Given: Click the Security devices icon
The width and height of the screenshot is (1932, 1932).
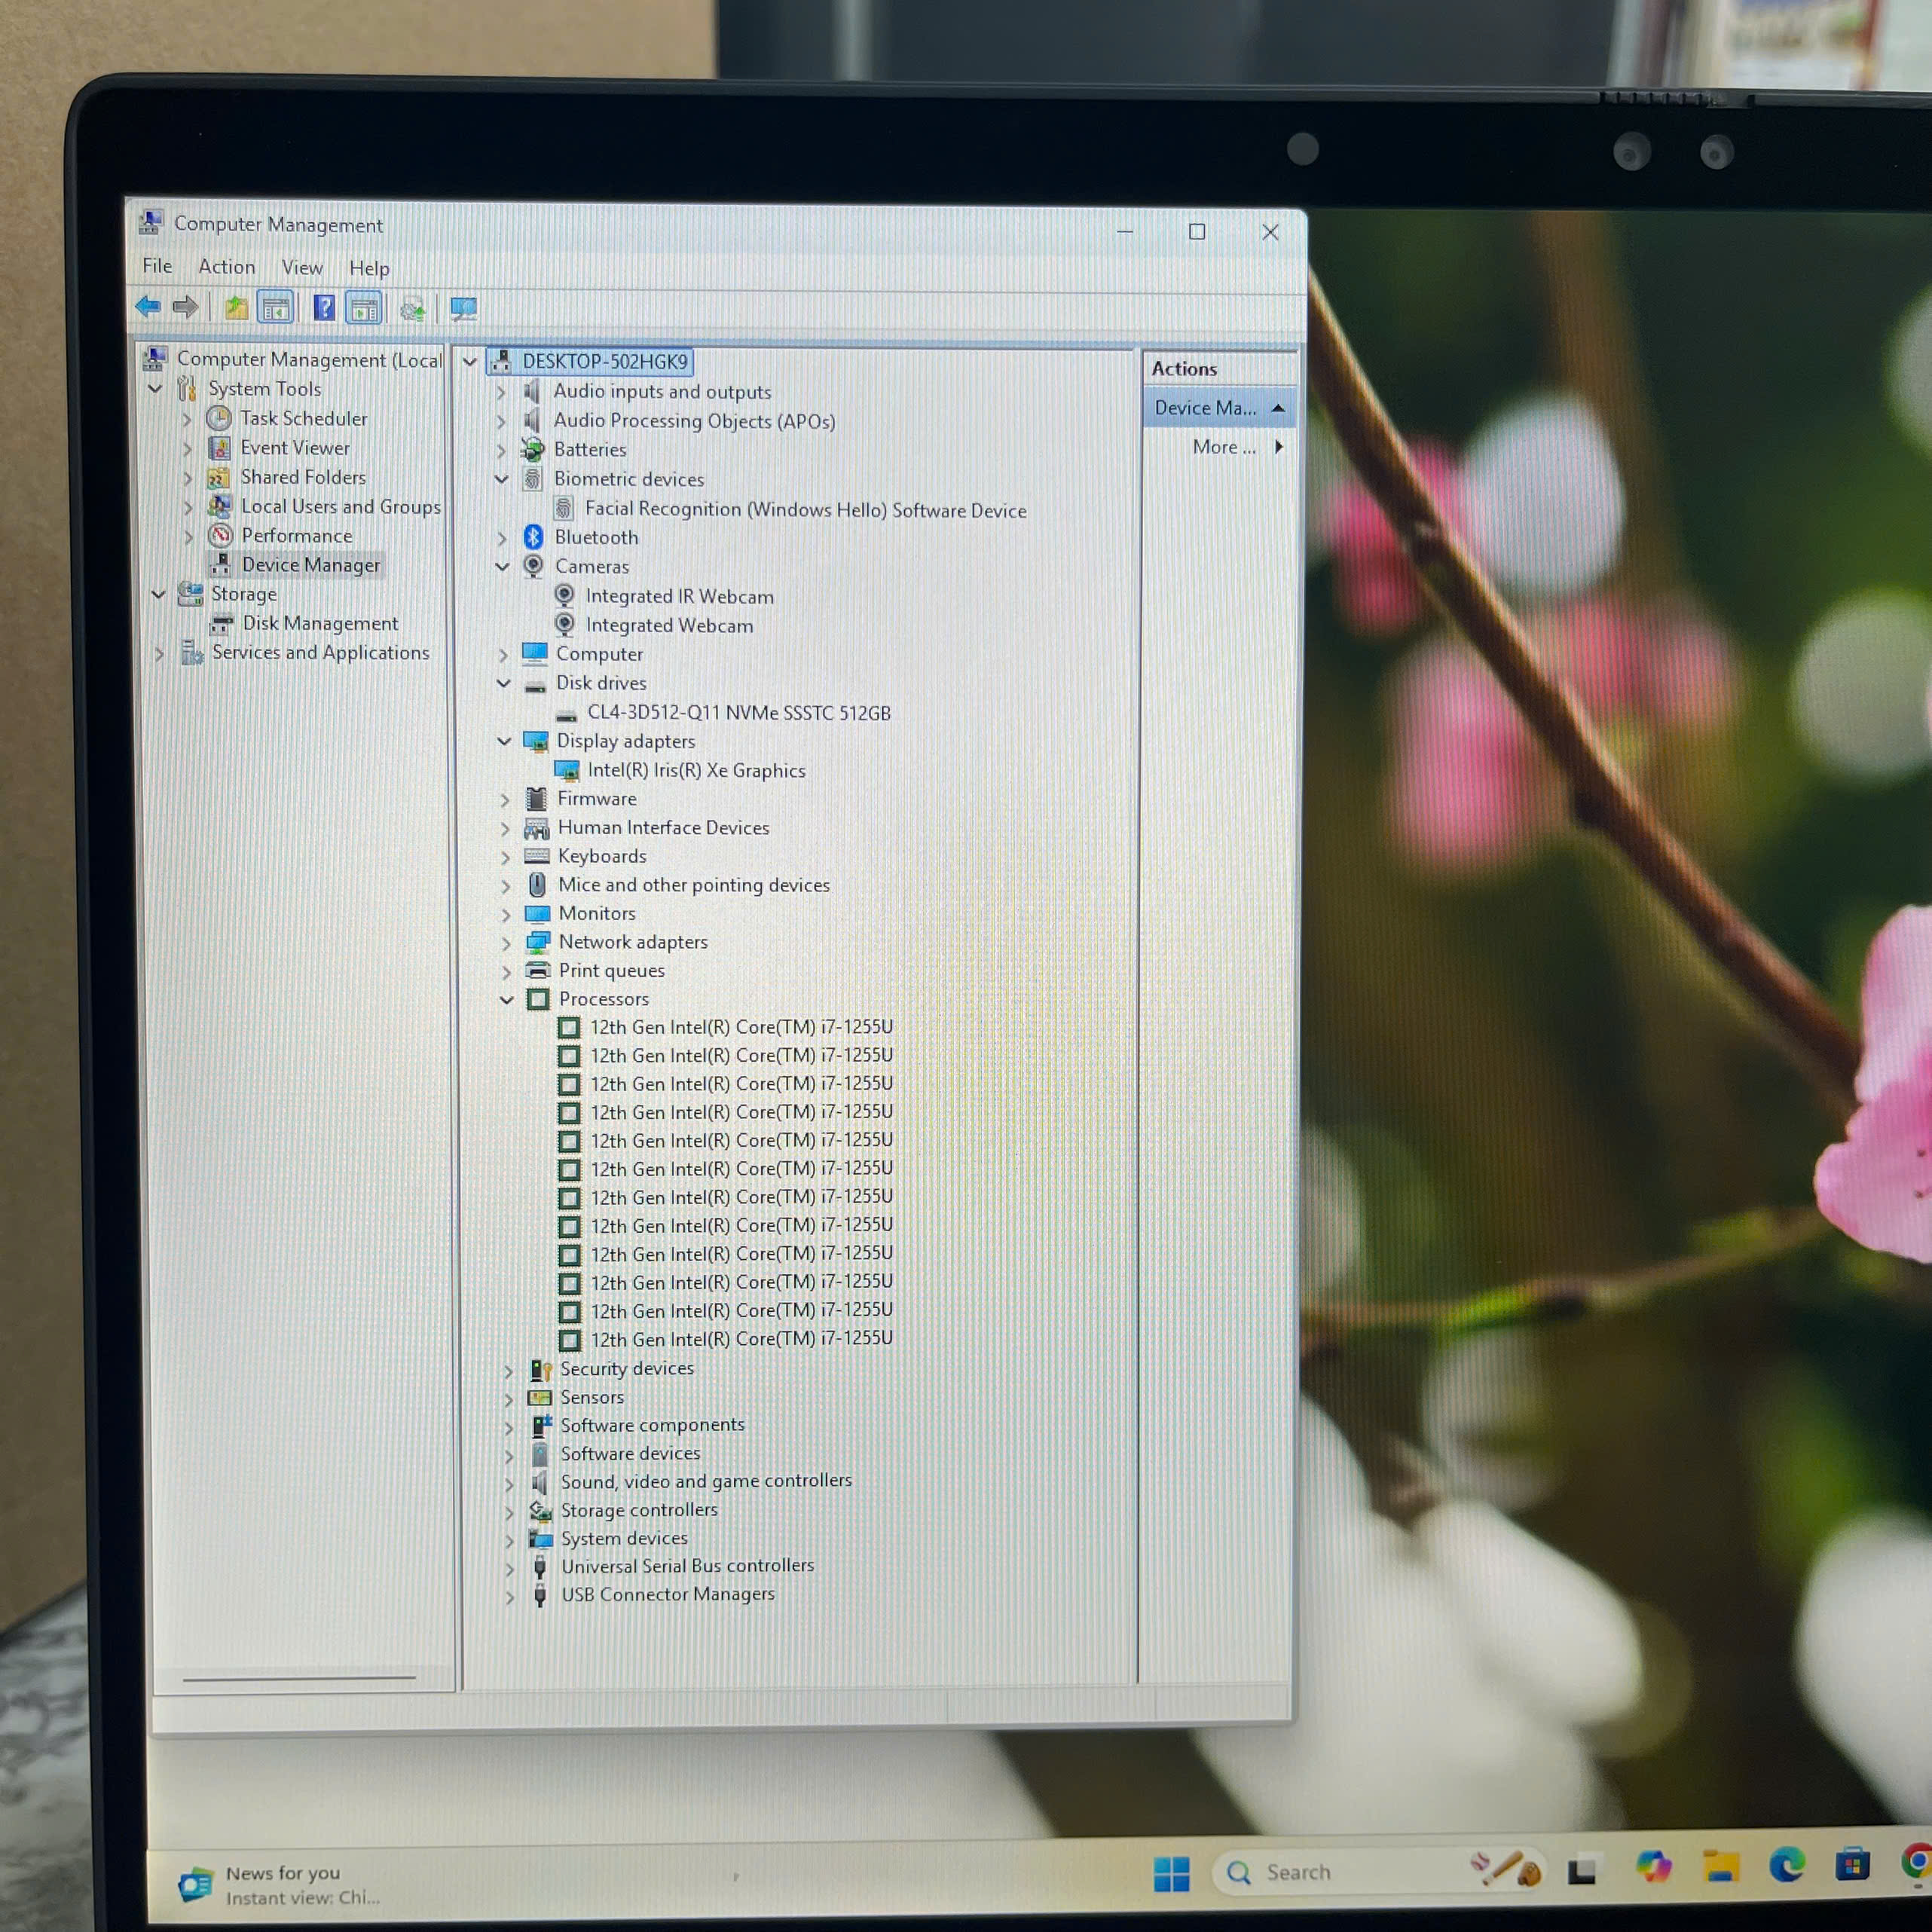Looking at the screenshot, I should click(540, 1369).
